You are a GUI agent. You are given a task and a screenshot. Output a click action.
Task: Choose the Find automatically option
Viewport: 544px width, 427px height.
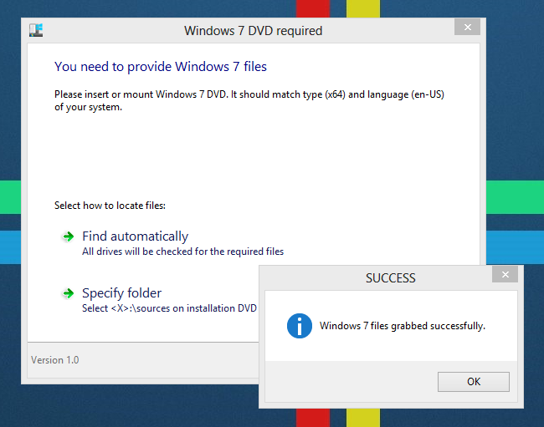coord(135,236)
